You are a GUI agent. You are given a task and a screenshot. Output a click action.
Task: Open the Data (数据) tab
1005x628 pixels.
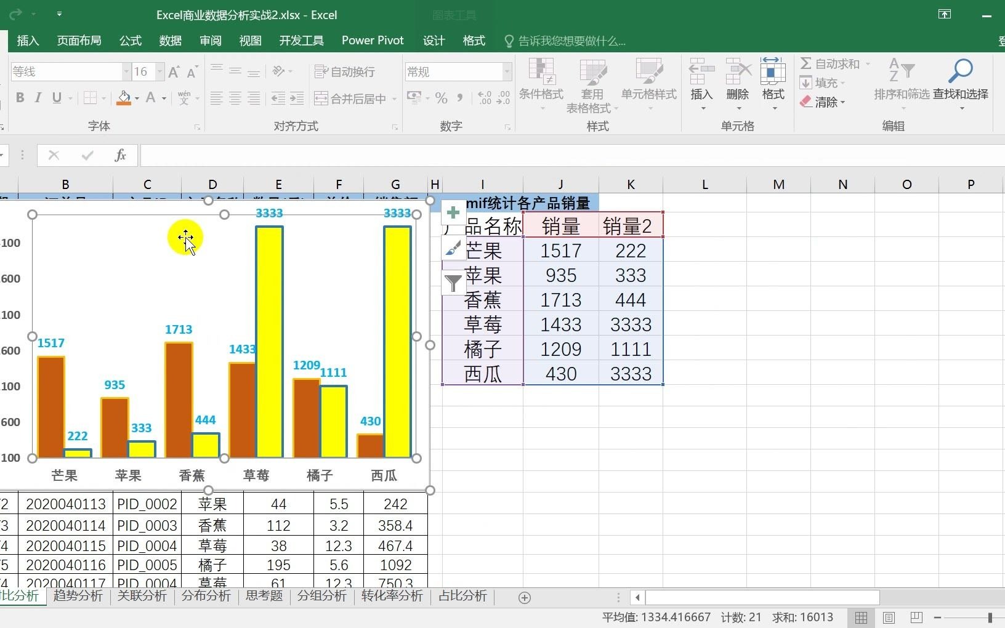(x=171, y=41)
